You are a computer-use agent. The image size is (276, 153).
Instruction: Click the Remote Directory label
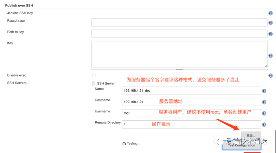pyautogui.click(x=108, y=122)
